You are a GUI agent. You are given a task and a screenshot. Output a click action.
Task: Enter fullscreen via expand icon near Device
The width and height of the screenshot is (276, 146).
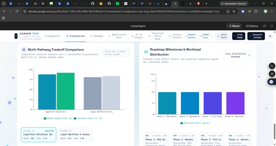click(x=272, y=26)
